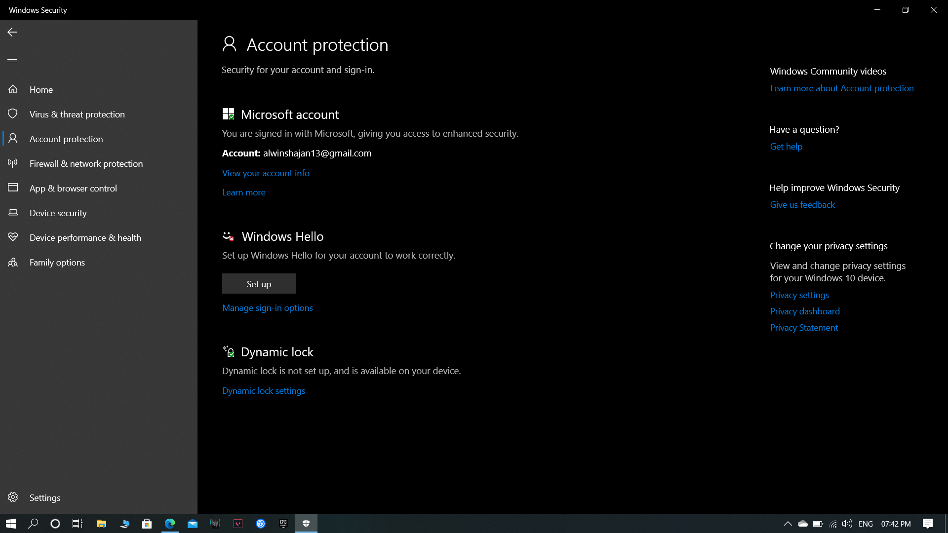Image resolution: width=948 pixels, height=533 pixels.
Task: Open Device security page
Action: [x=99, y=213]
